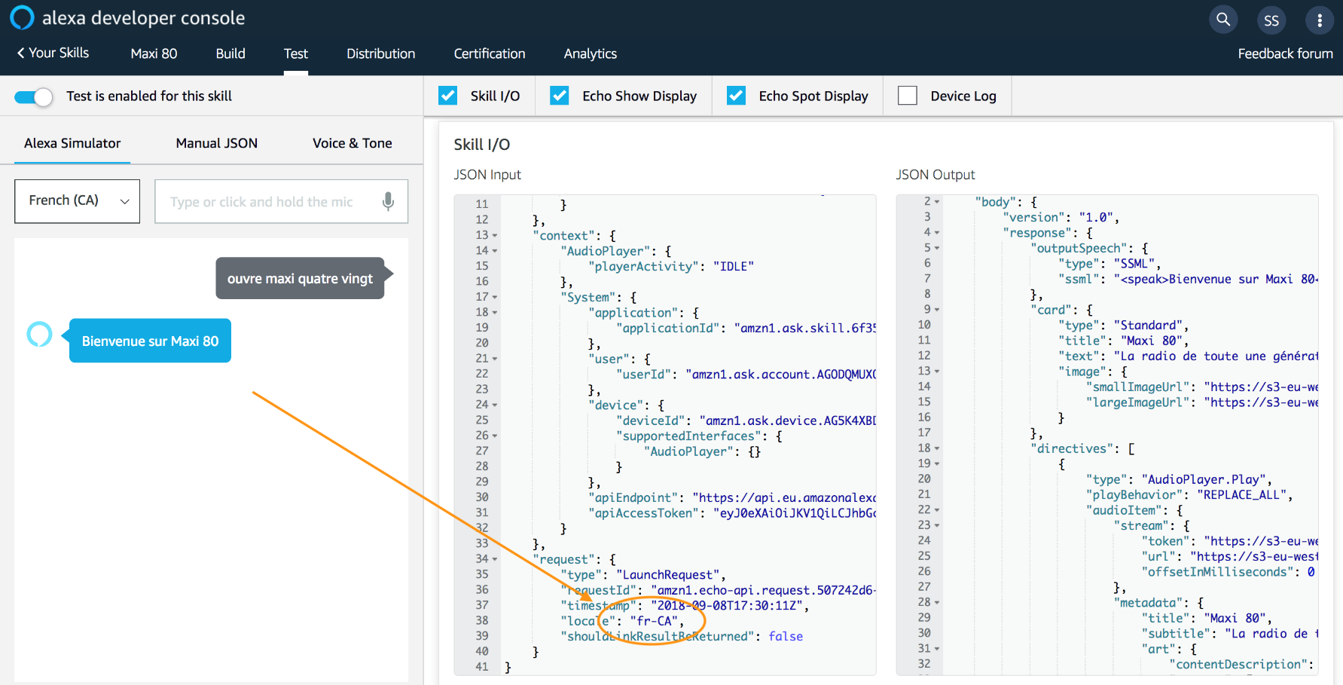Screen dimensions: 1343x685
Task: Click the JSON Input heading
Action: click(487, 175)
